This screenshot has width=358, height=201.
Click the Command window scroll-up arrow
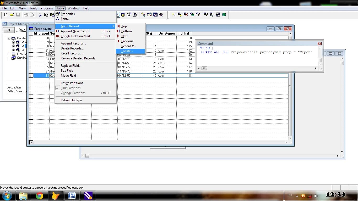point(320,48)
